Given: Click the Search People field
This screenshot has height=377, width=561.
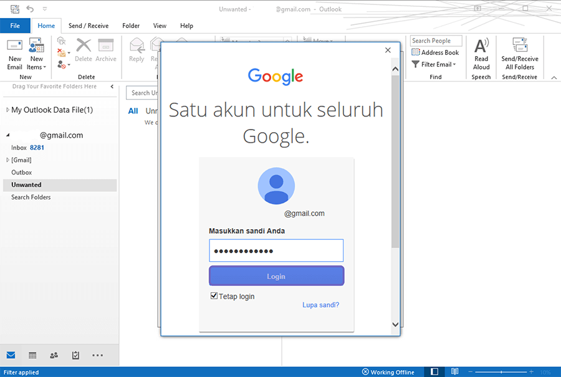Looking at the screenshot, I should (436, 41).
